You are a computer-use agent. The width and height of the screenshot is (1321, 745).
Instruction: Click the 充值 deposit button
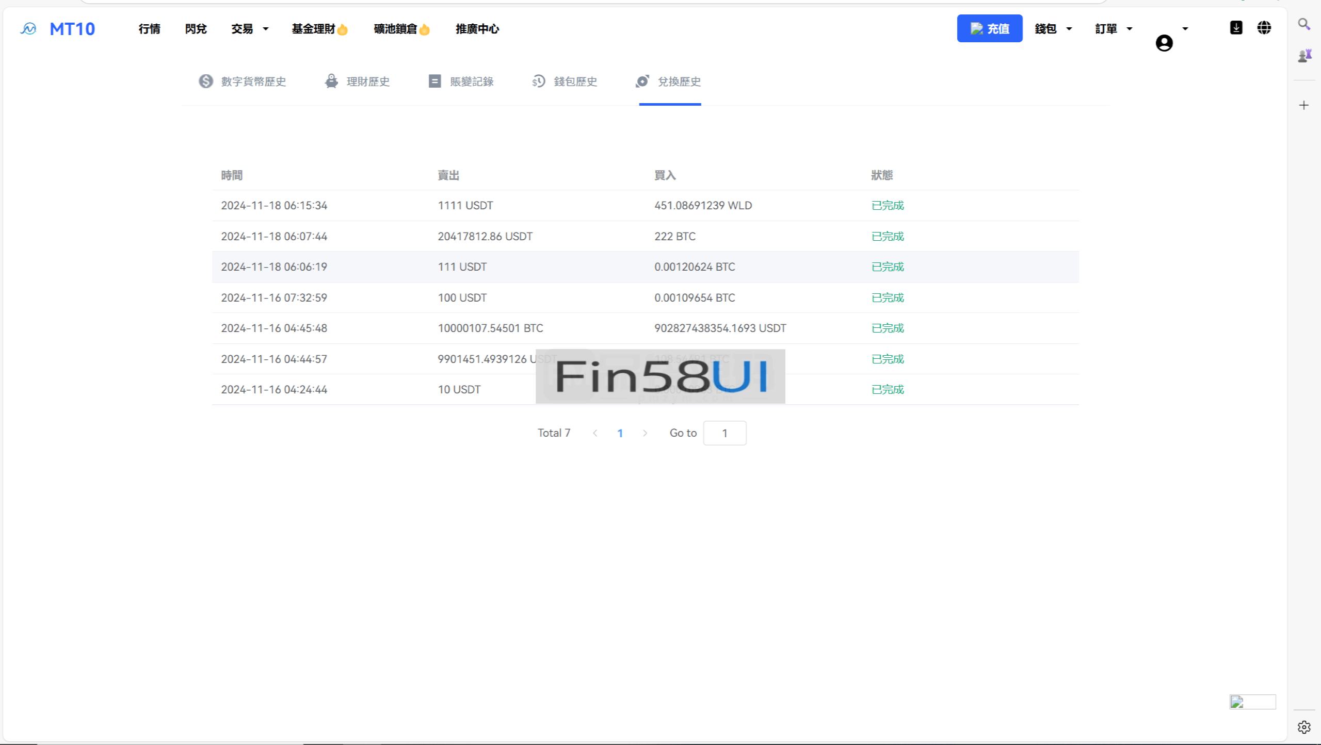(x=989, y=29)
